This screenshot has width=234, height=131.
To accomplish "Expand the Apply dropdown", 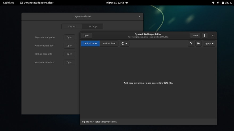I will (x=209, y=43).
